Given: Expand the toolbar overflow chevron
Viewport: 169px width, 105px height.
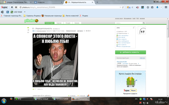Looking at the screenshot, I should click(x=161, y=7).
